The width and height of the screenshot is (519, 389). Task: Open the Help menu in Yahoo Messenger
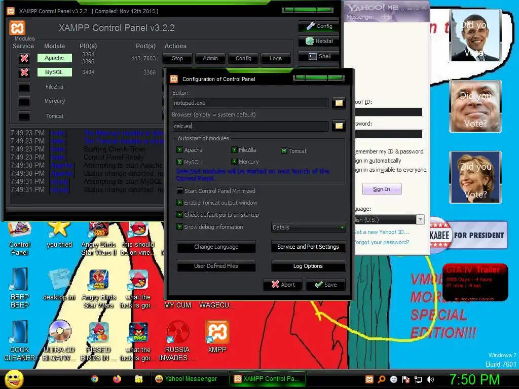click(x=386, y=17)
